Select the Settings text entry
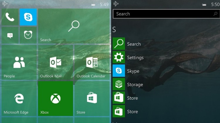The width and height of the screenshot is (220, 123). click(x=135, y=58)
